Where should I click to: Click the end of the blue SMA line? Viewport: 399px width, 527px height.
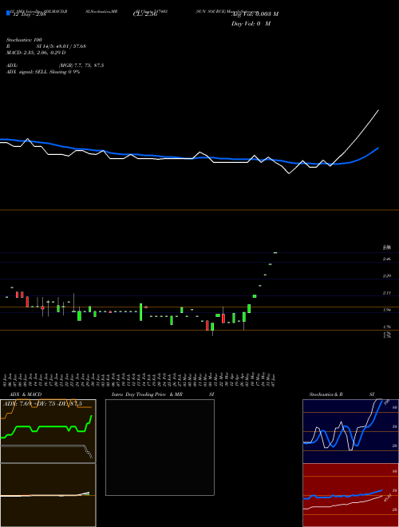pos(378,148)
